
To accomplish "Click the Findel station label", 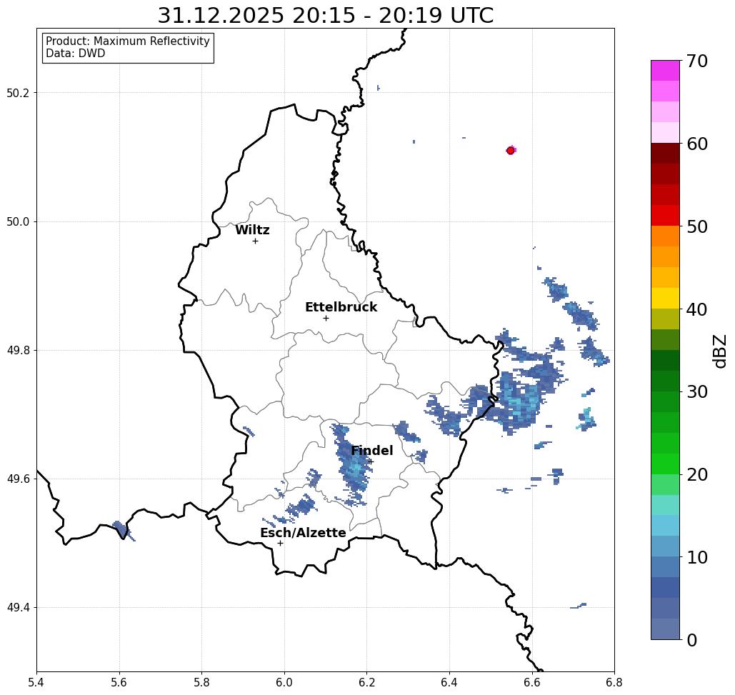I will (x=372, y=451).
